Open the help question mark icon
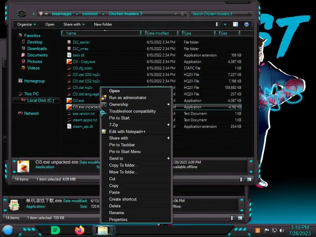 (x=246, y=24)
